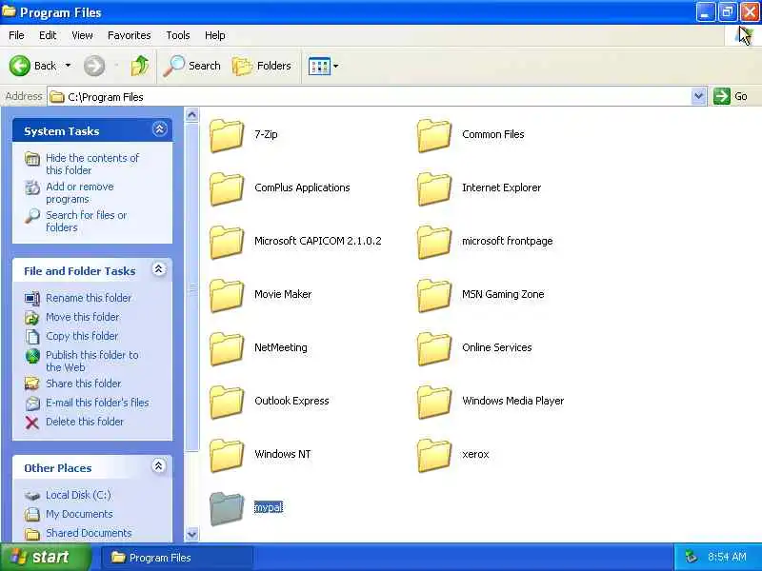Click the Start button
The height and width of the screenshot is (571, 762).
coord(46,557)
